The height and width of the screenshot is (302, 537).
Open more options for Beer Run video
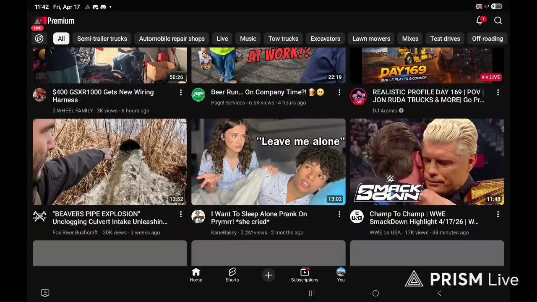pos(339,92)
